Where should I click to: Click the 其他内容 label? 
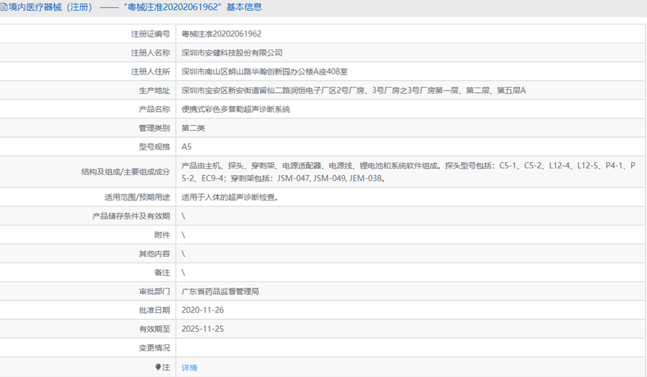(x=155, y=254)
